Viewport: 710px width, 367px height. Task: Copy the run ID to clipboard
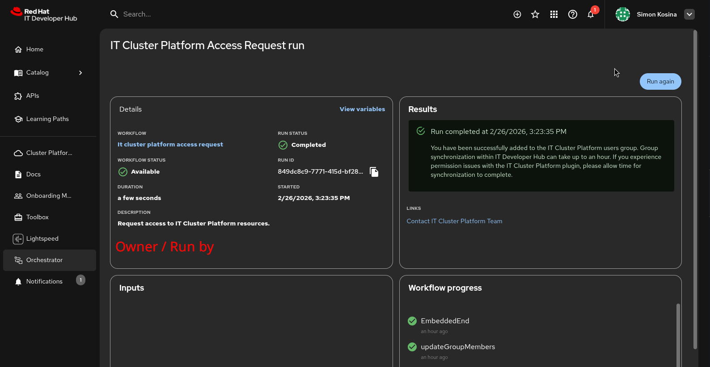[374, 172]
